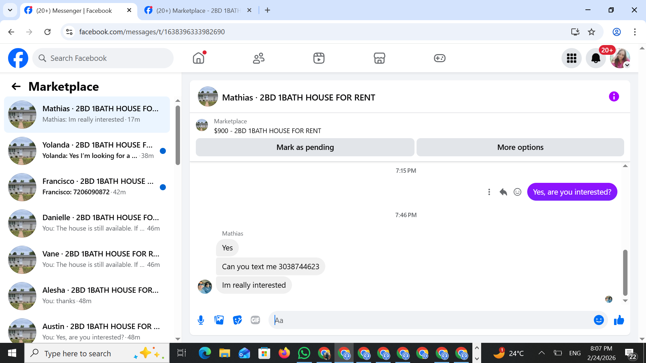The image size is (646, 363).
Task: Go to Marketplace in top navigation
Action: coord(379,58)
